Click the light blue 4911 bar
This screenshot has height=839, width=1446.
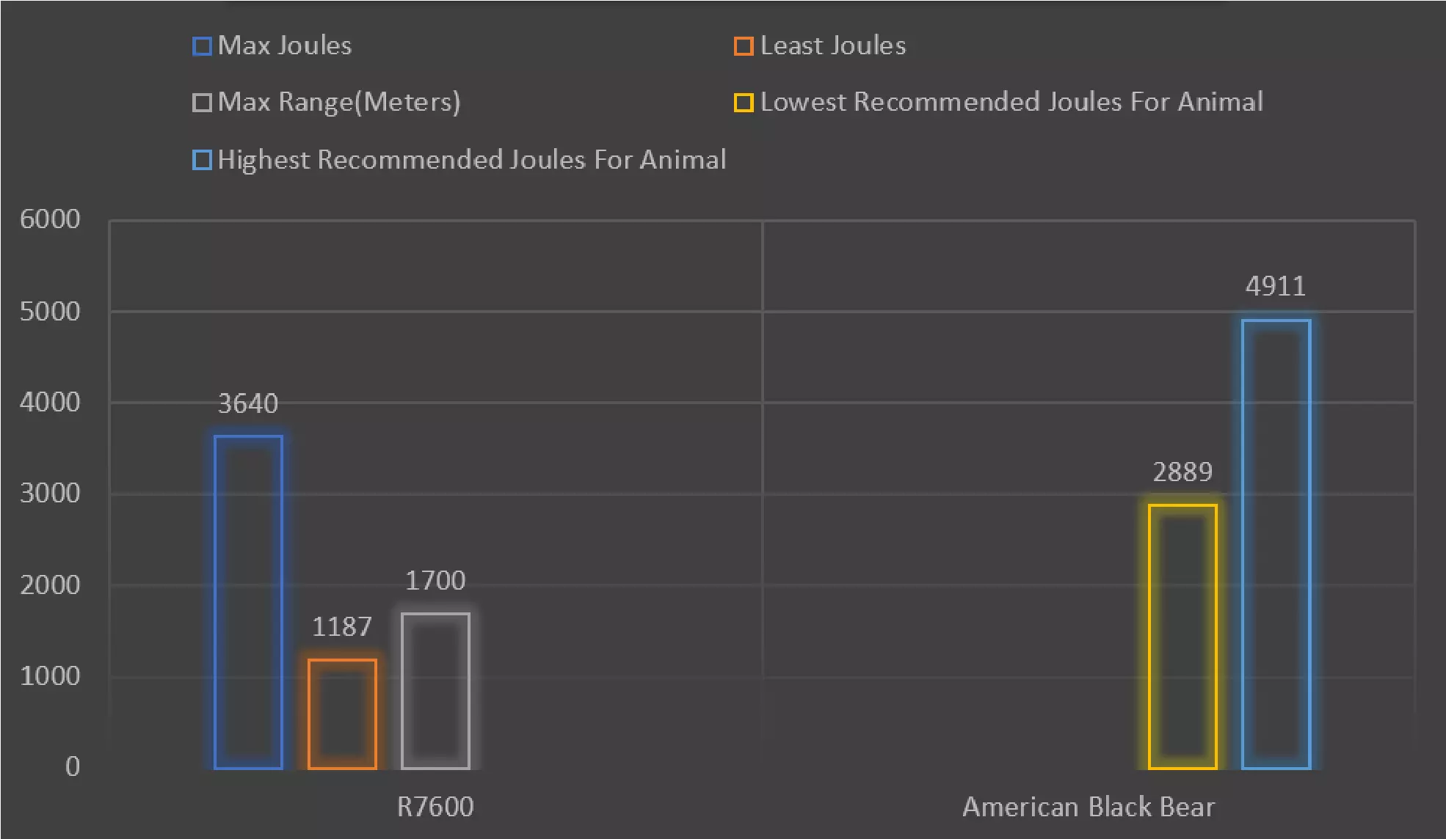click(x=1276, y=543)
